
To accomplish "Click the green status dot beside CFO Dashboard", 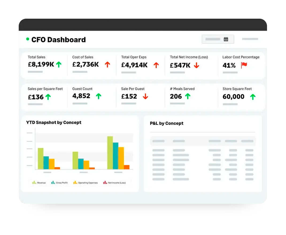I will click(x=28, y=39).
